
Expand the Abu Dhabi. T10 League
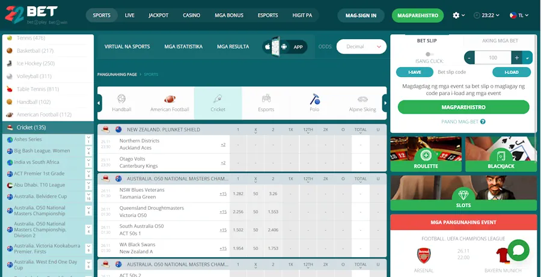(x=89, y=185)
